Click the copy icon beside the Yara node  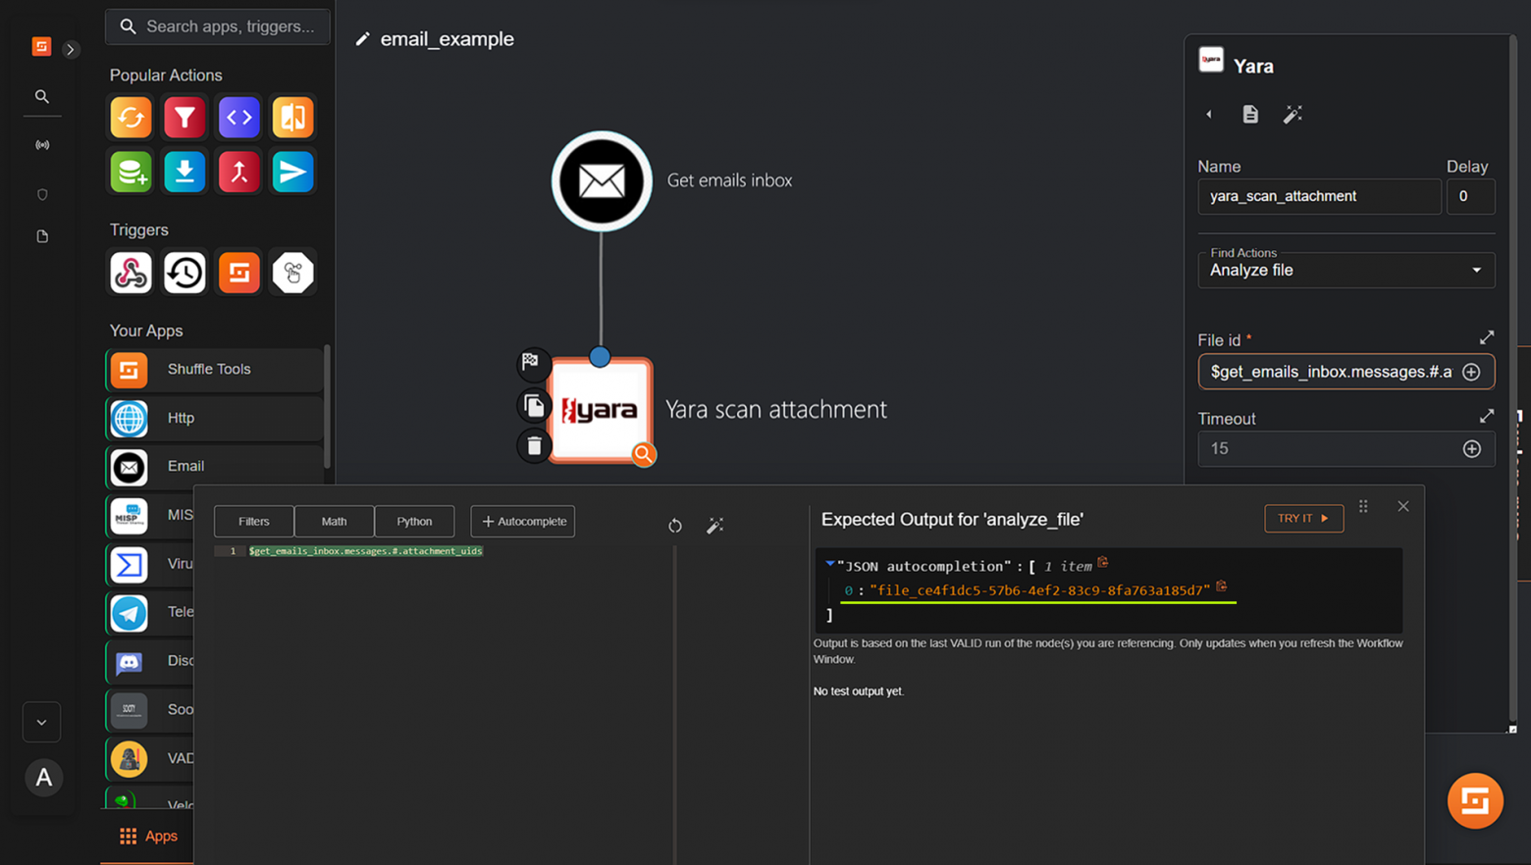point(533,404)
